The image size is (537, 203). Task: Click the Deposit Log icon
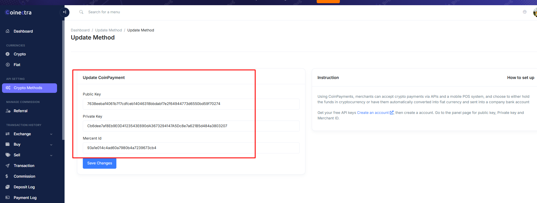pyautogui.click(x=8, y=187)
